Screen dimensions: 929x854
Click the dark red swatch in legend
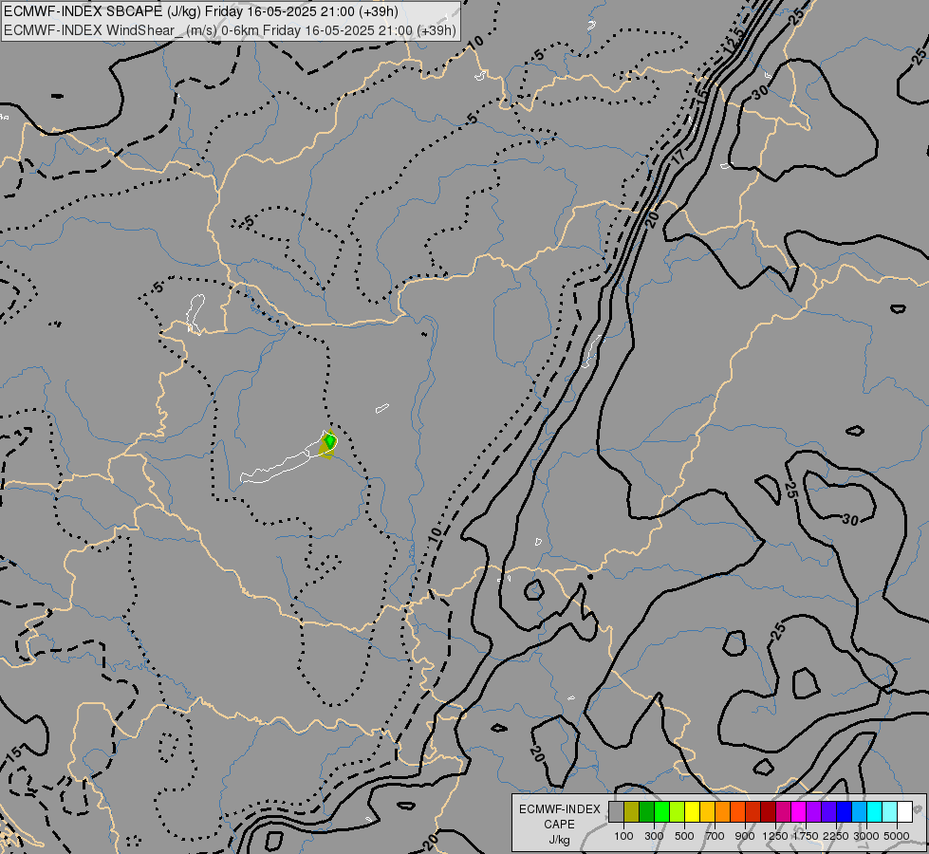(x=769, y=811)
